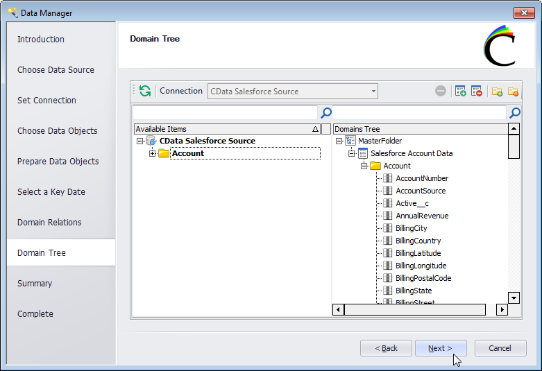Click the delete domain table icon
Screen dimensions: 542x371
[x=477, y=91]
